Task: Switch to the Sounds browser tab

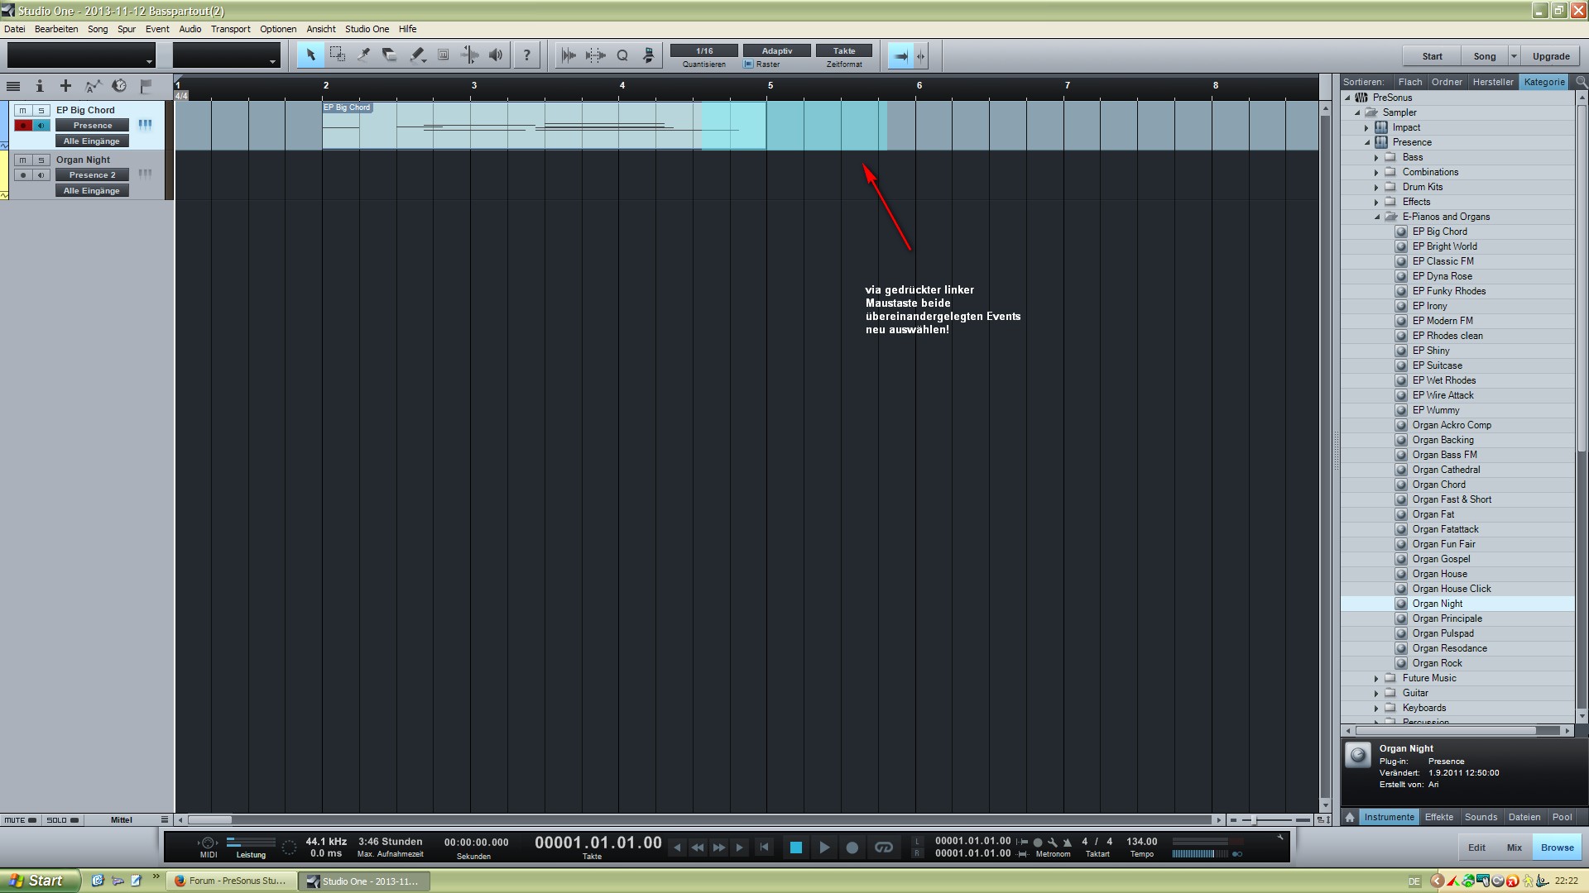Action: click(1481, 817)
